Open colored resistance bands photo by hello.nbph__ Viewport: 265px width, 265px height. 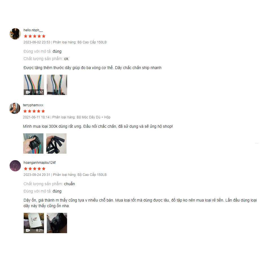tap(57, 85)
